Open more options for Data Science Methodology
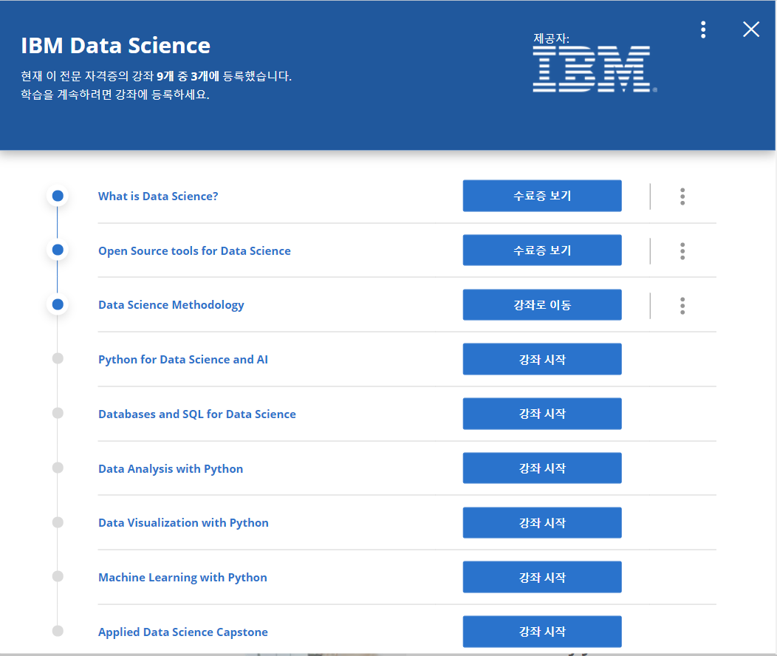This screenshot has width=777, height=656. pos(682,305)
